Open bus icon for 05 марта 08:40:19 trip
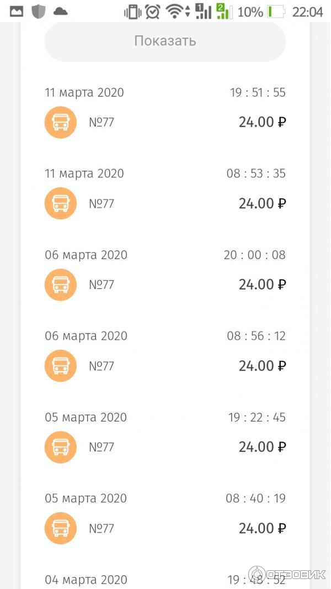Viewport: 331px width, 589px height. pyautogui.click(x=61, y=528)
